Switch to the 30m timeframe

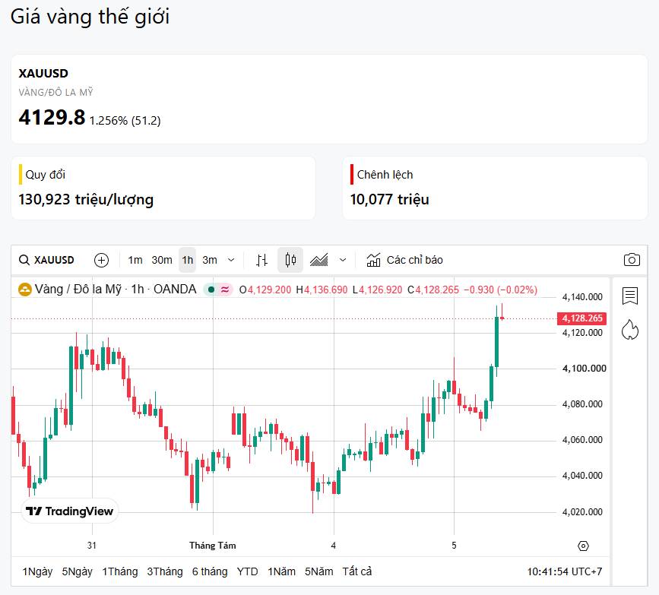(162, 260)
